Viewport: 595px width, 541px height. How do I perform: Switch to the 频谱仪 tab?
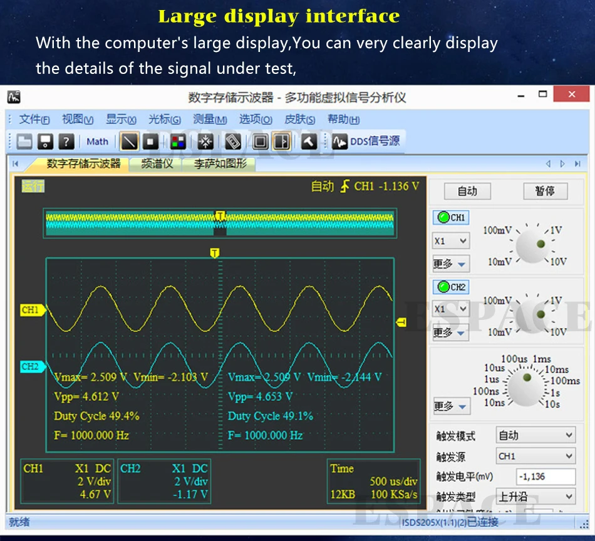pos(157,164)
